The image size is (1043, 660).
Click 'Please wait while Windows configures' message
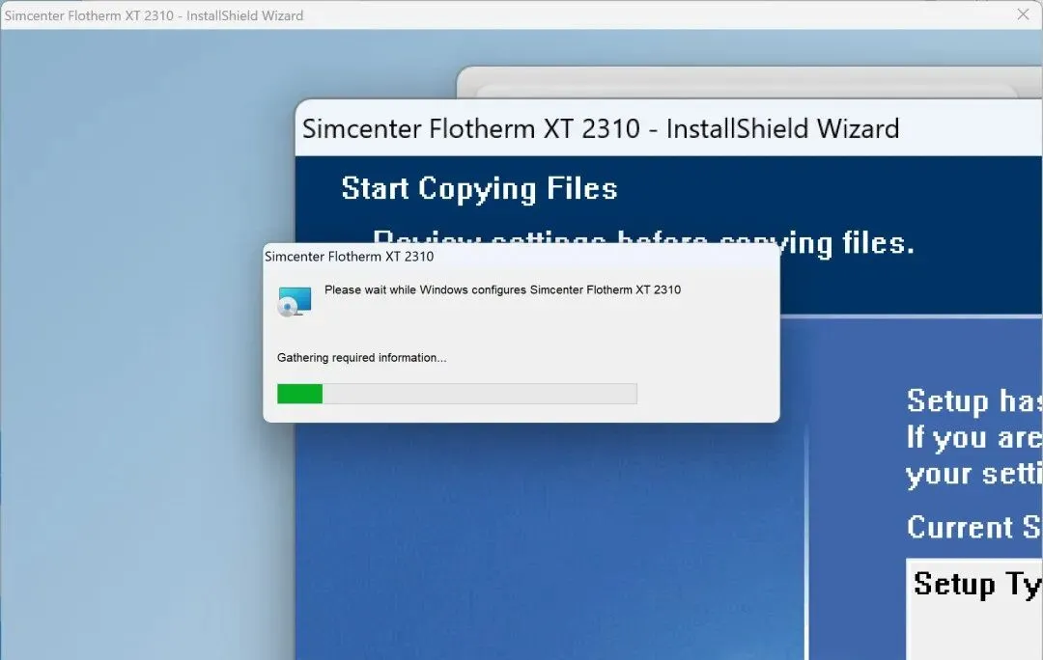tap(502, 289)
